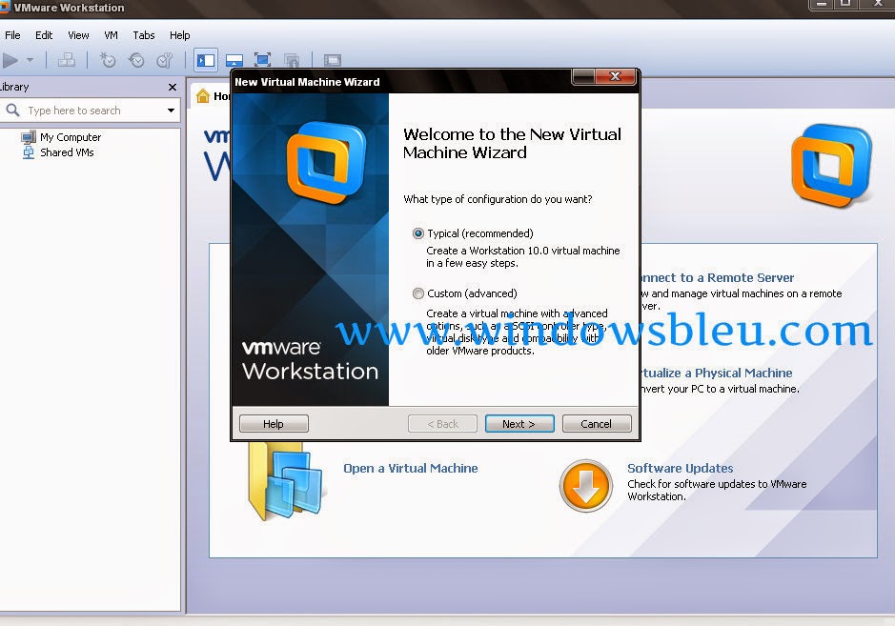Image resolution: width=895 pixels, height=626 pixels.
Task: Take a snapshot using the toolbar icon
Action: 108,59
